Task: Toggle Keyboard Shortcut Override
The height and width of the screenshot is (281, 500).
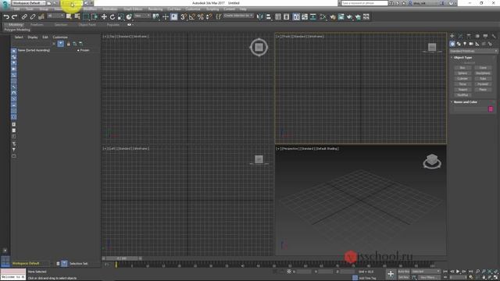Action: pyautogui.click(x=173, y=17)
